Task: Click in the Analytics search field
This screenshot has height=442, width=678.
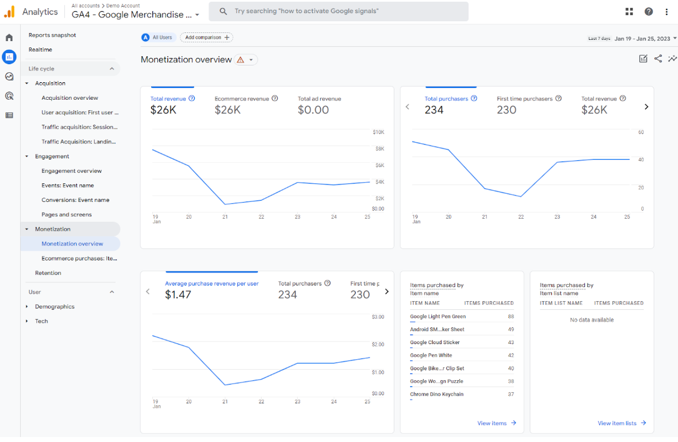Action: coord(338,11)
